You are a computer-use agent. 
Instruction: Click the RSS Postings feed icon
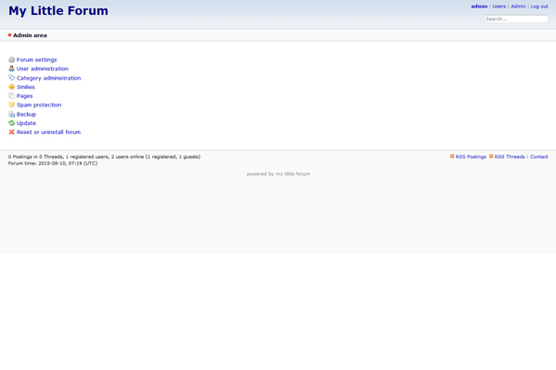point(452,157)
